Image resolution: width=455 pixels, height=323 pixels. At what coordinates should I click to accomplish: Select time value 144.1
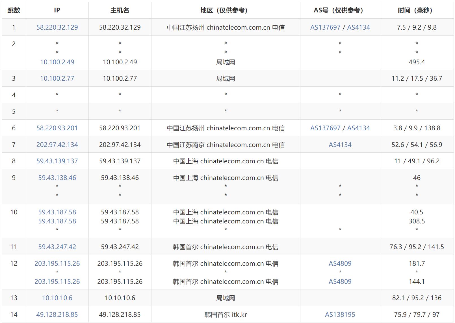pos(417,282)
